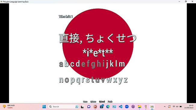Click the greyed-out letter e
Screen dimensions: 196x110
tap(83, 64)
